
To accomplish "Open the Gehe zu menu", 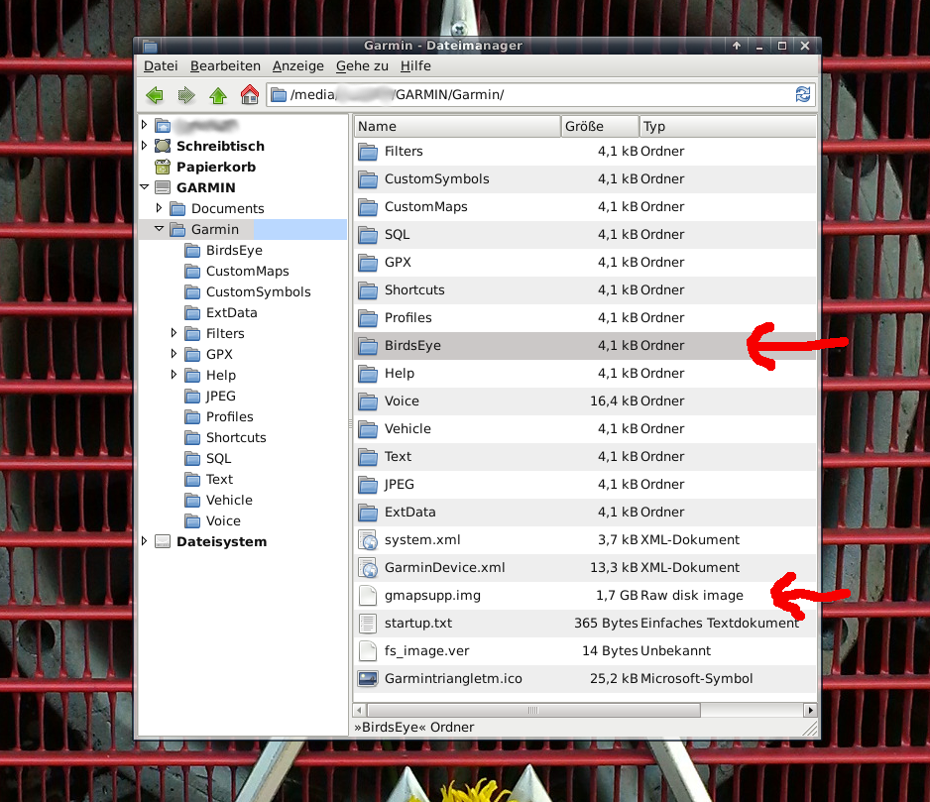I will [x=362, y=65].
